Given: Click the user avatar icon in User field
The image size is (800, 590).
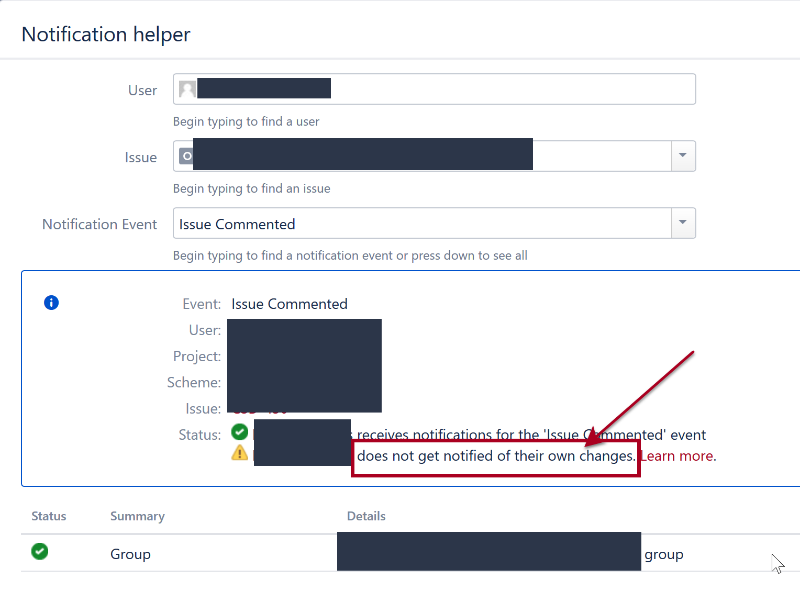Looking at the screenshot, I should click(187, 89).
